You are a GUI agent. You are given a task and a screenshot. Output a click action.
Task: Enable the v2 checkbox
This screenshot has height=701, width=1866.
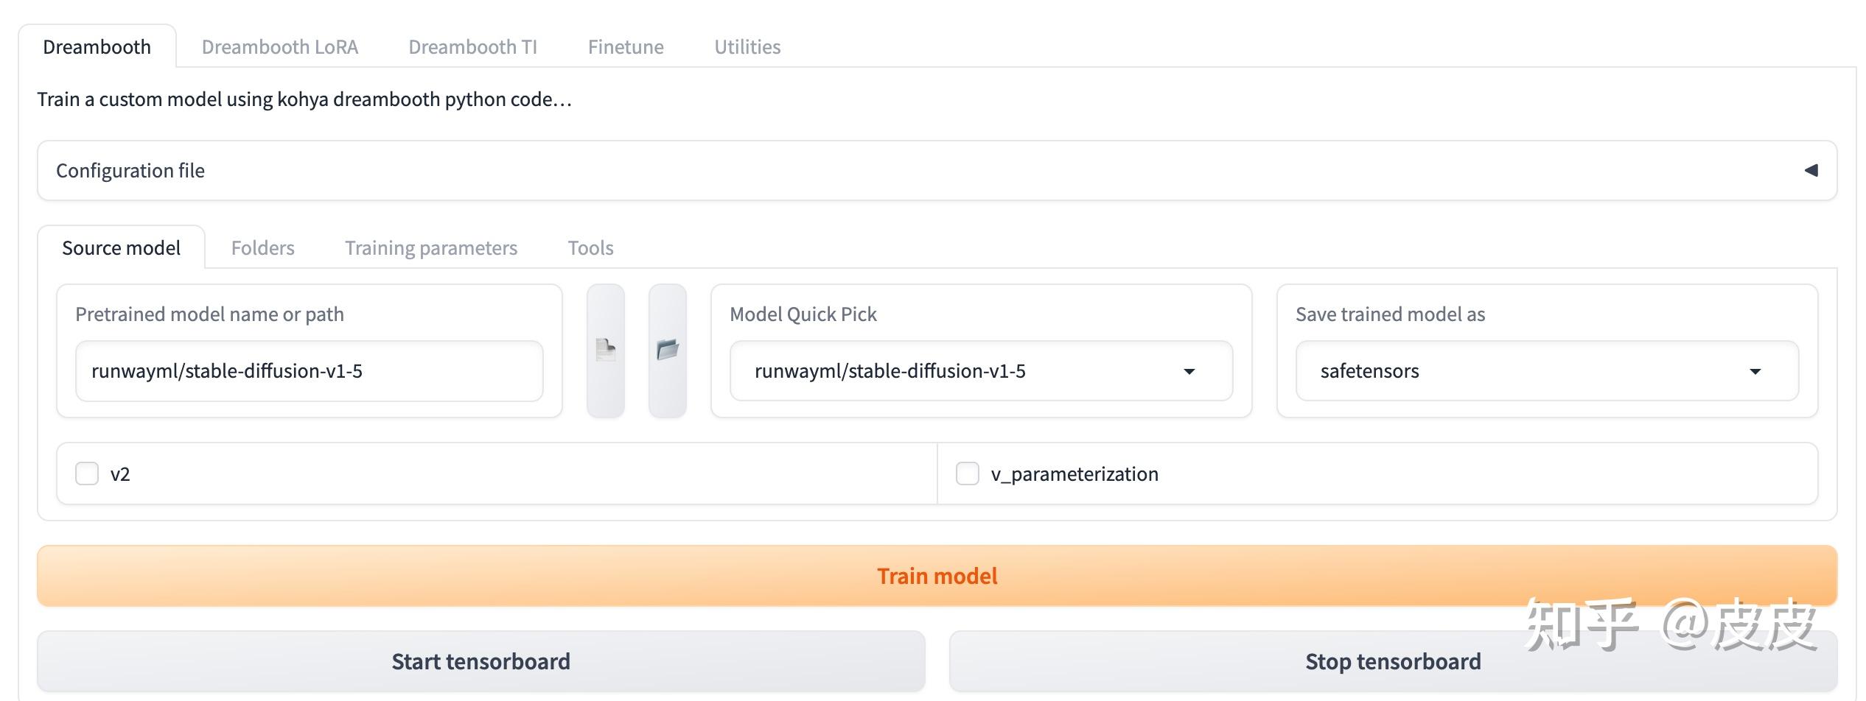point(87,473)
